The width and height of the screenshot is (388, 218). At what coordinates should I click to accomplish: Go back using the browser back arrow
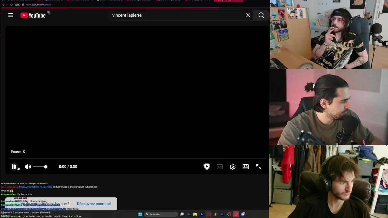click(3, 5)
